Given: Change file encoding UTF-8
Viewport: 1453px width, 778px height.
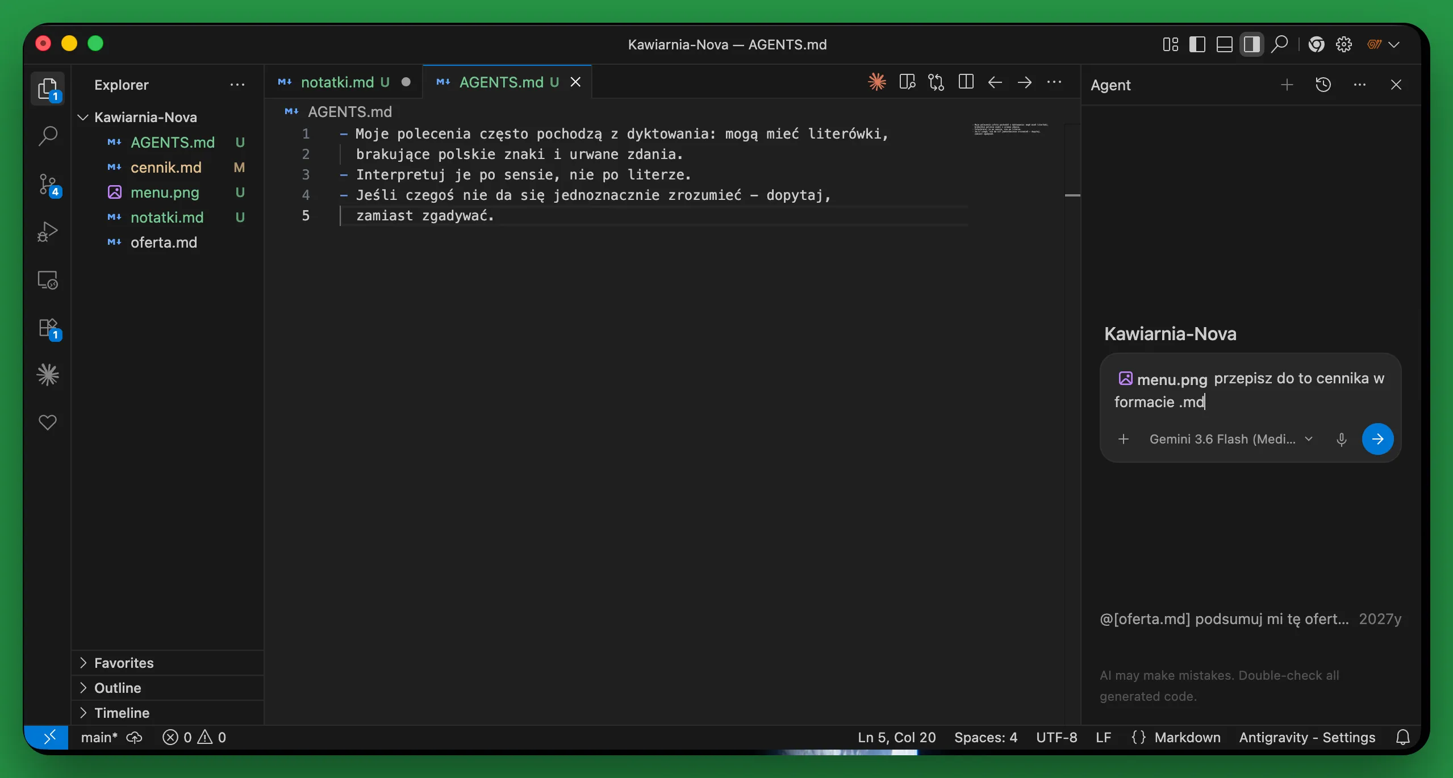Looking at the screenshot, I should pyautogui.click(x=1057, y=737).
